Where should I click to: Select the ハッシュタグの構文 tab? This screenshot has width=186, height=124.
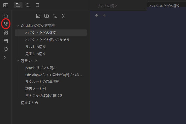165,6
